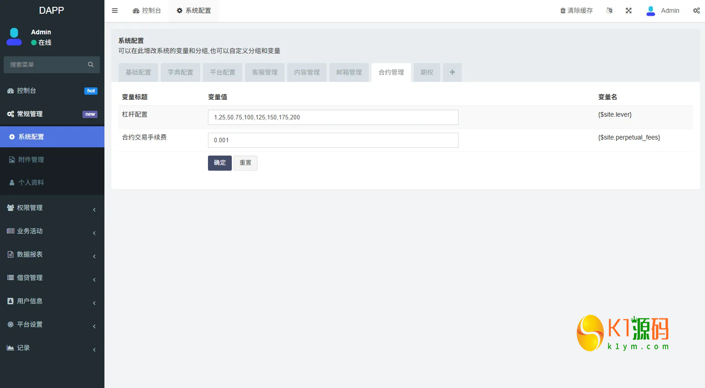The width and height of the screenshot is (705, 388).
Task: Open the 个人资料 sidebar item
Action: coord(52,183)
